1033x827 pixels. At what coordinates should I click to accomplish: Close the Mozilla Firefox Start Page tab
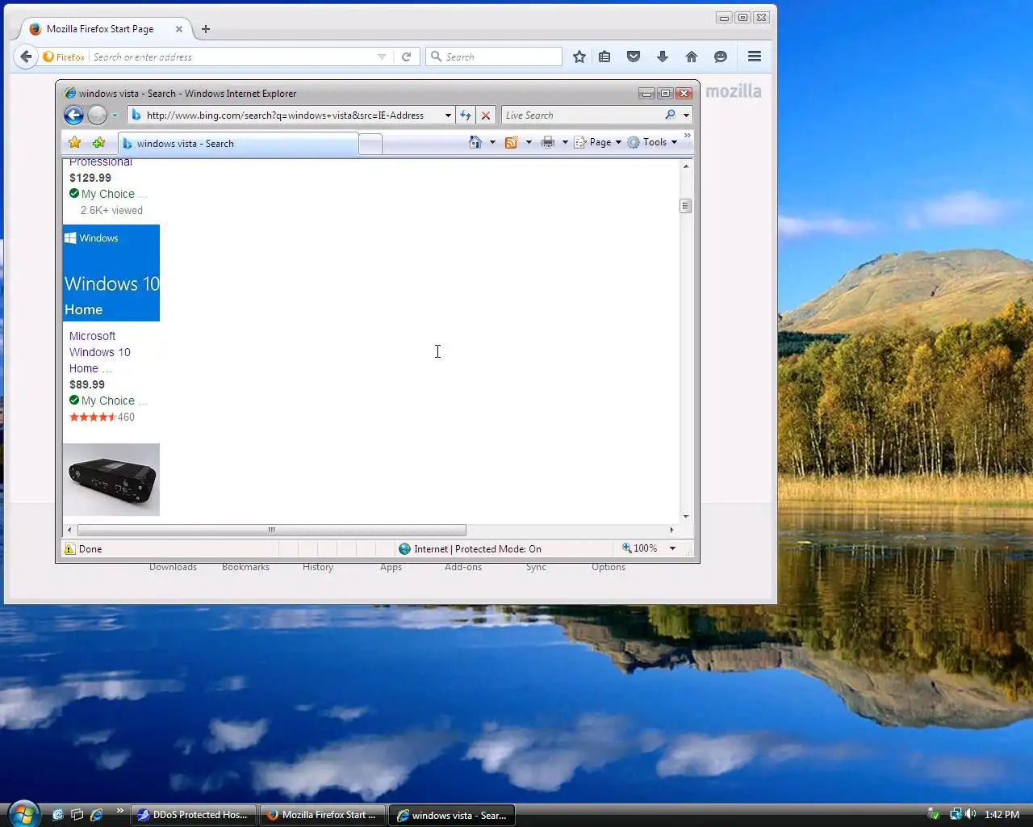(179, 29)
